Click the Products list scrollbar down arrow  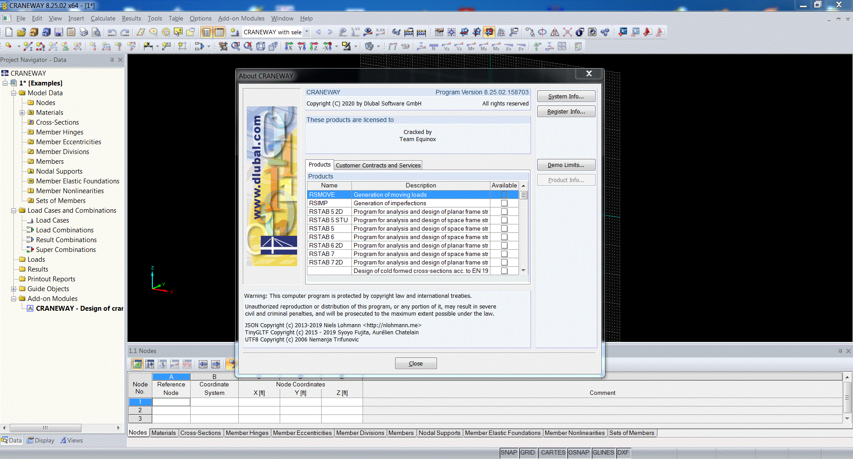pos(523,270)
